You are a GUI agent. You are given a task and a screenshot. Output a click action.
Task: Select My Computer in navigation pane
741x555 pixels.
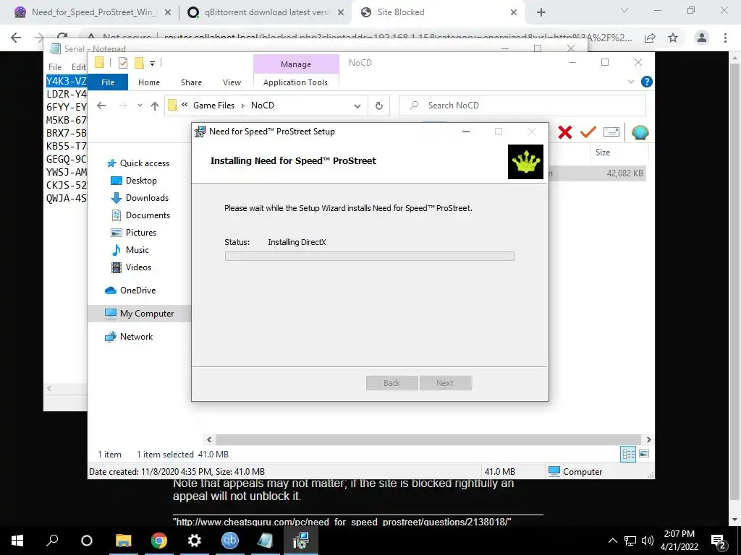click(x=140, y=314)
